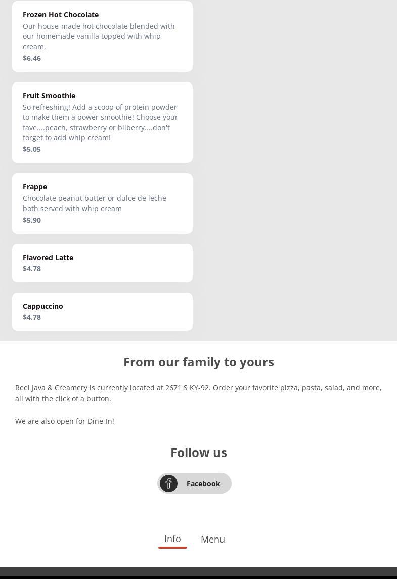The image size is (397, 579).
Task: Click the $5.90 Frappe price
Action: point(32,220)
